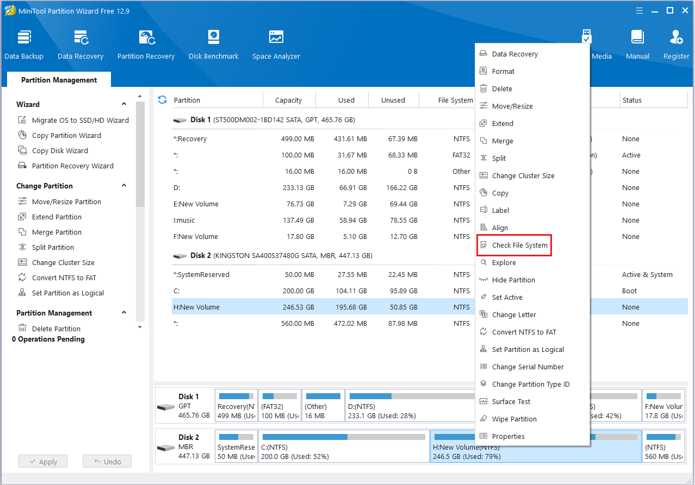
Task: Collapse the Wizard section
Action: 124,104
